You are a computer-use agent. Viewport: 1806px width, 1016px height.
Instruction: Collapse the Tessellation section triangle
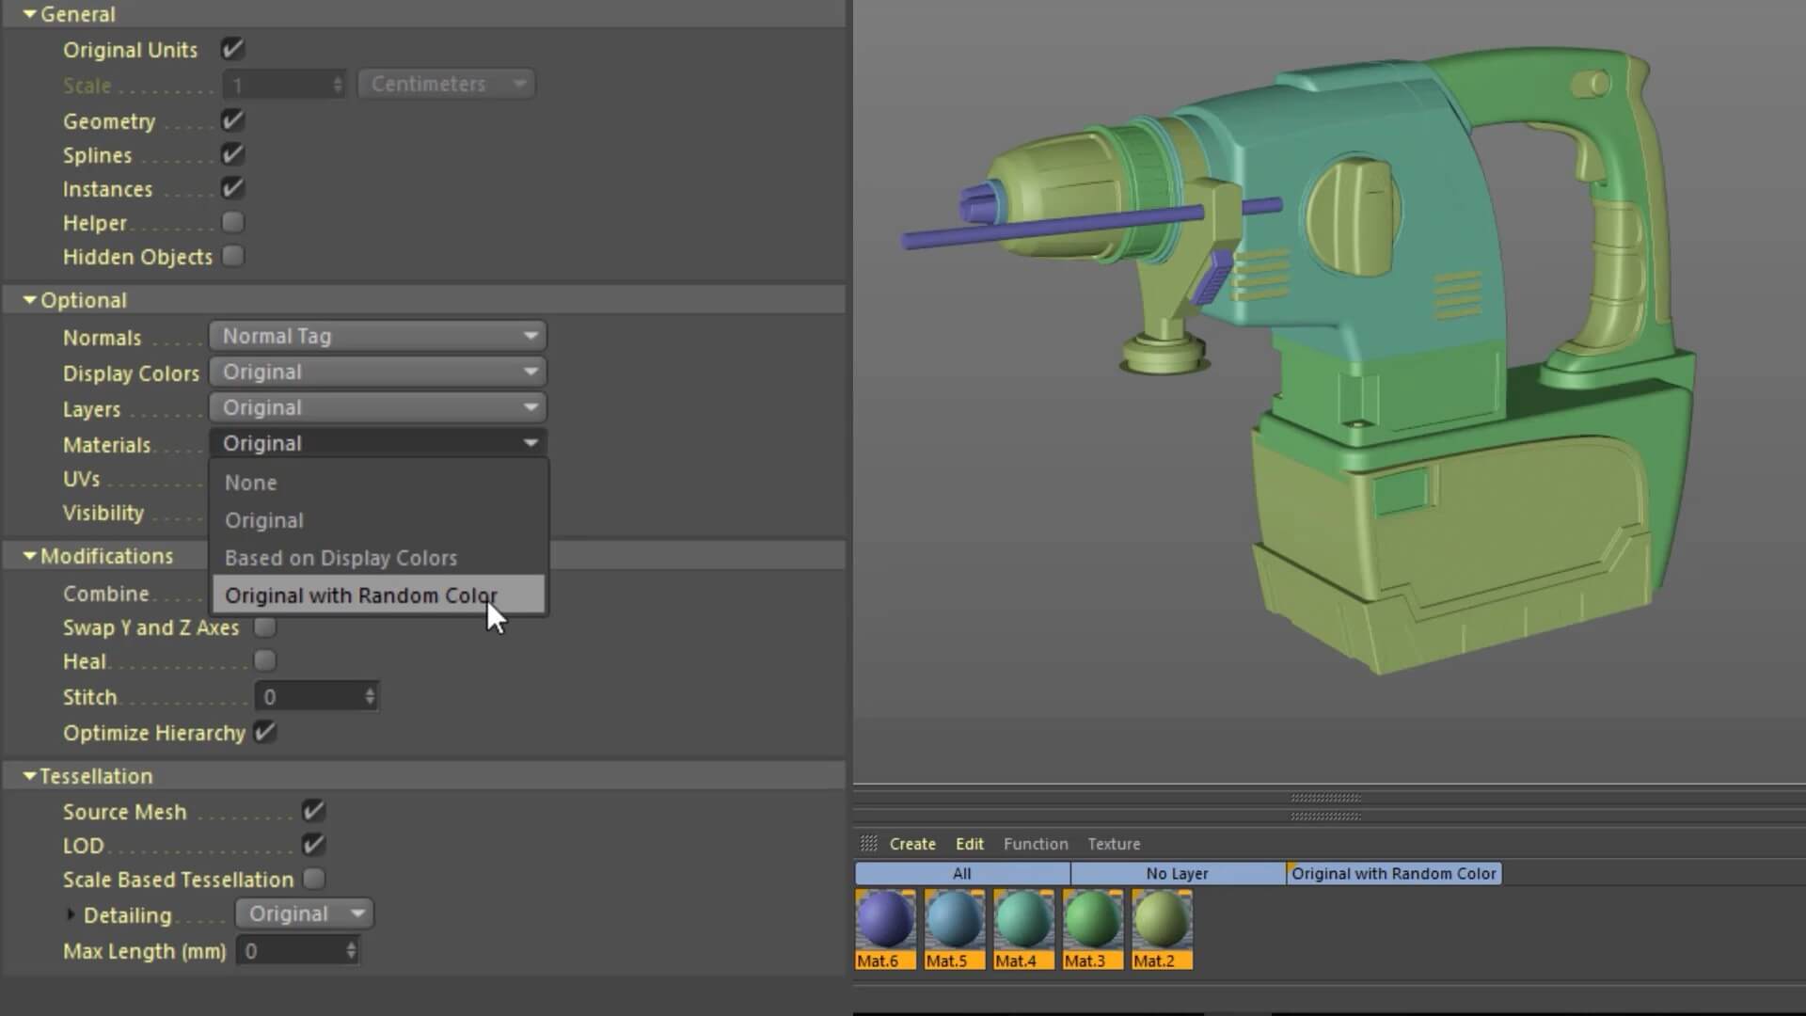29,776
